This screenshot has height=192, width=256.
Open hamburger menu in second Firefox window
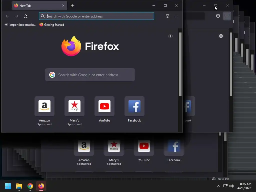227,16
